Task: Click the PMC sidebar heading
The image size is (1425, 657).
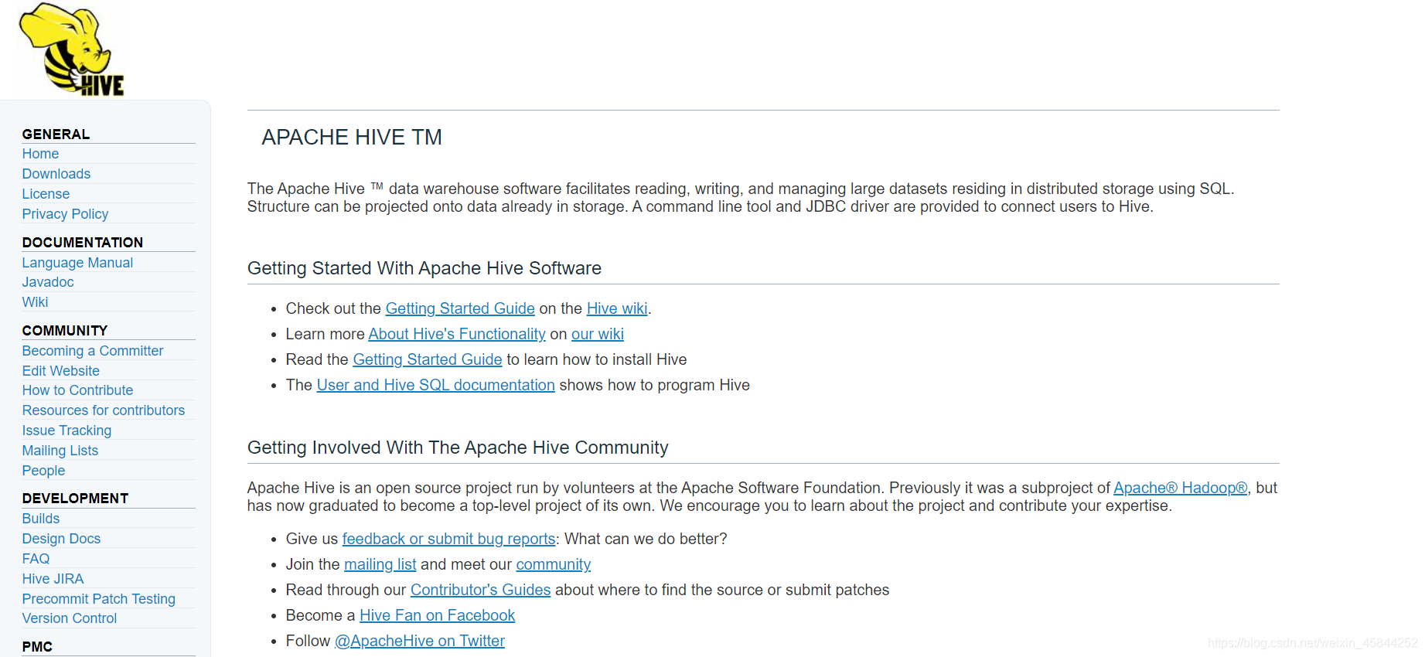Action: 37,647
